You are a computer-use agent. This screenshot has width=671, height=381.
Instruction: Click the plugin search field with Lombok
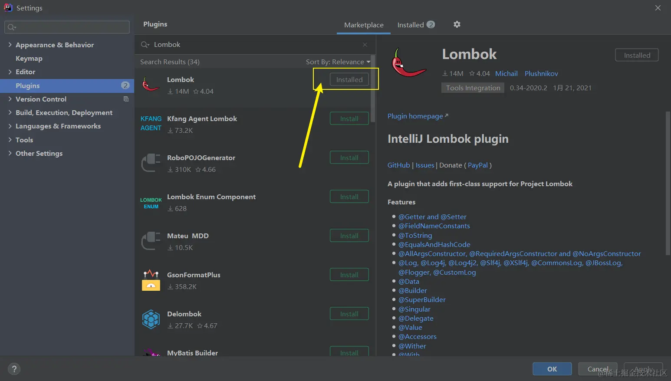[255, 45]
